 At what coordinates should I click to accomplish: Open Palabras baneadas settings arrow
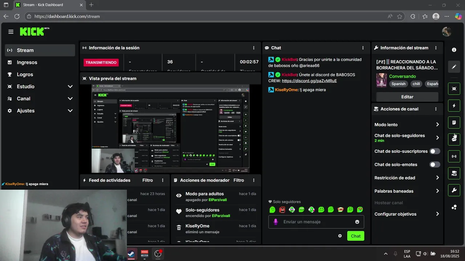437,191
